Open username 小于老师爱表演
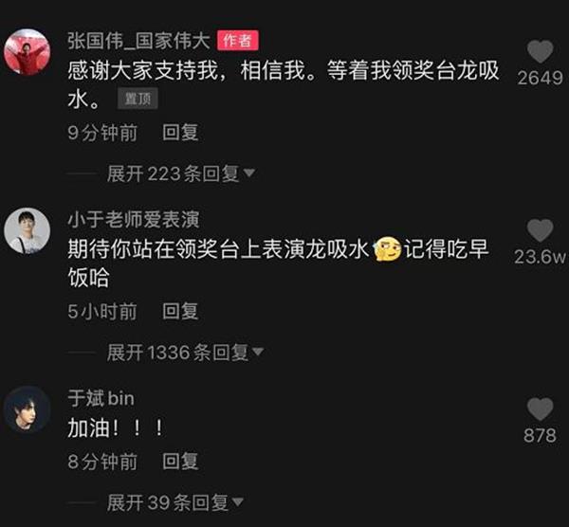 tap(134, 220)
